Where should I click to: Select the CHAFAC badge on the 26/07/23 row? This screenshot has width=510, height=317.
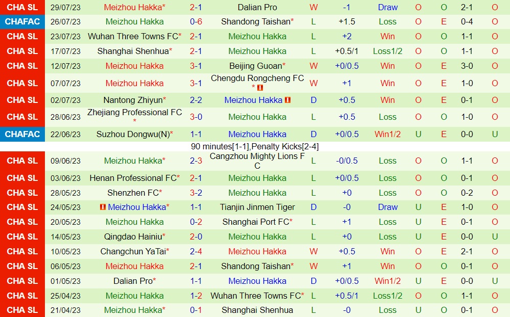pos(22,22)
